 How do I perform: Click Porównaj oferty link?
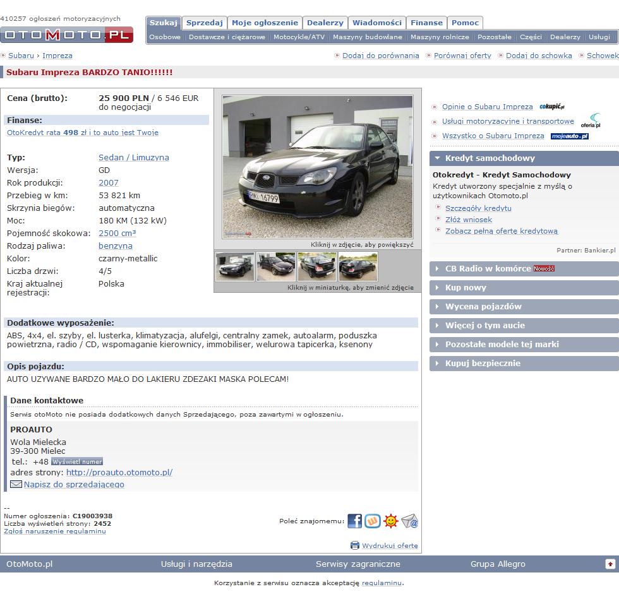(x=462, y=56)
